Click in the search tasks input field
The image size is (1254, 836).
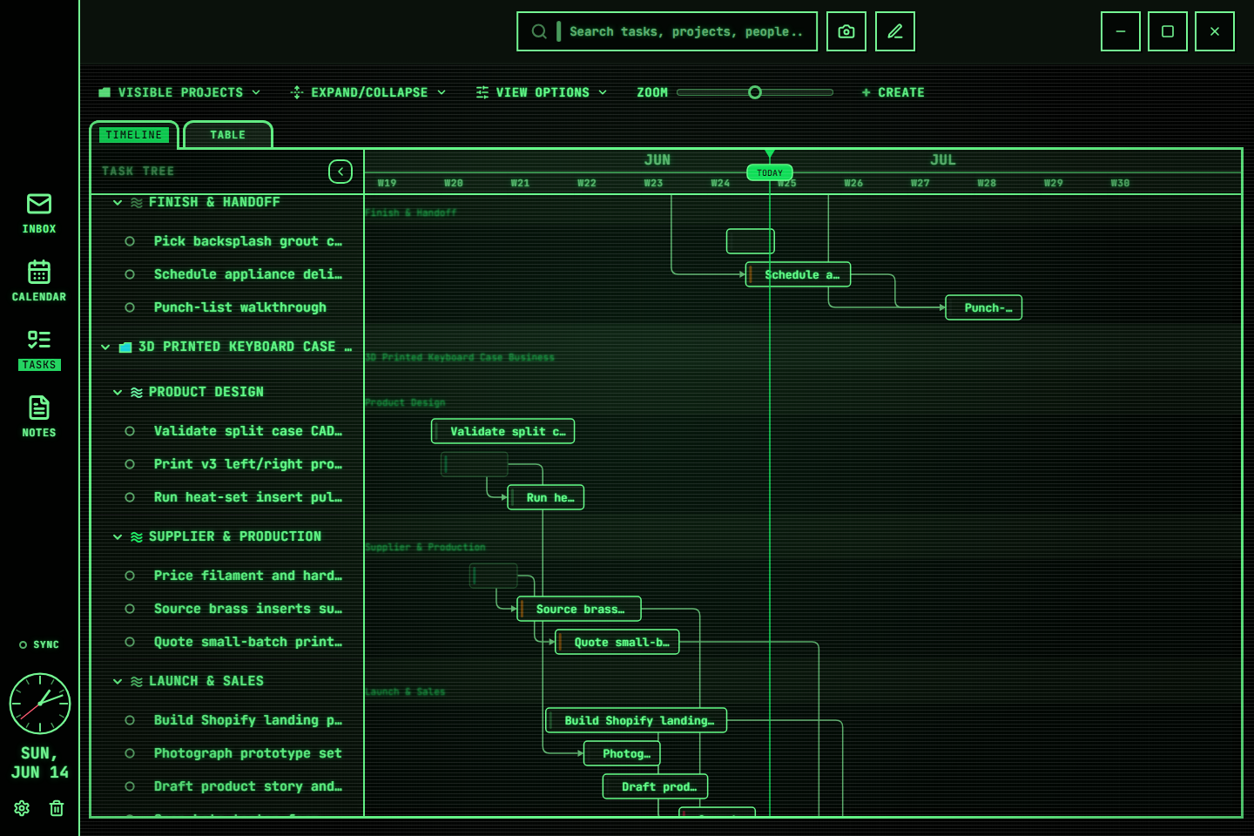686,31
